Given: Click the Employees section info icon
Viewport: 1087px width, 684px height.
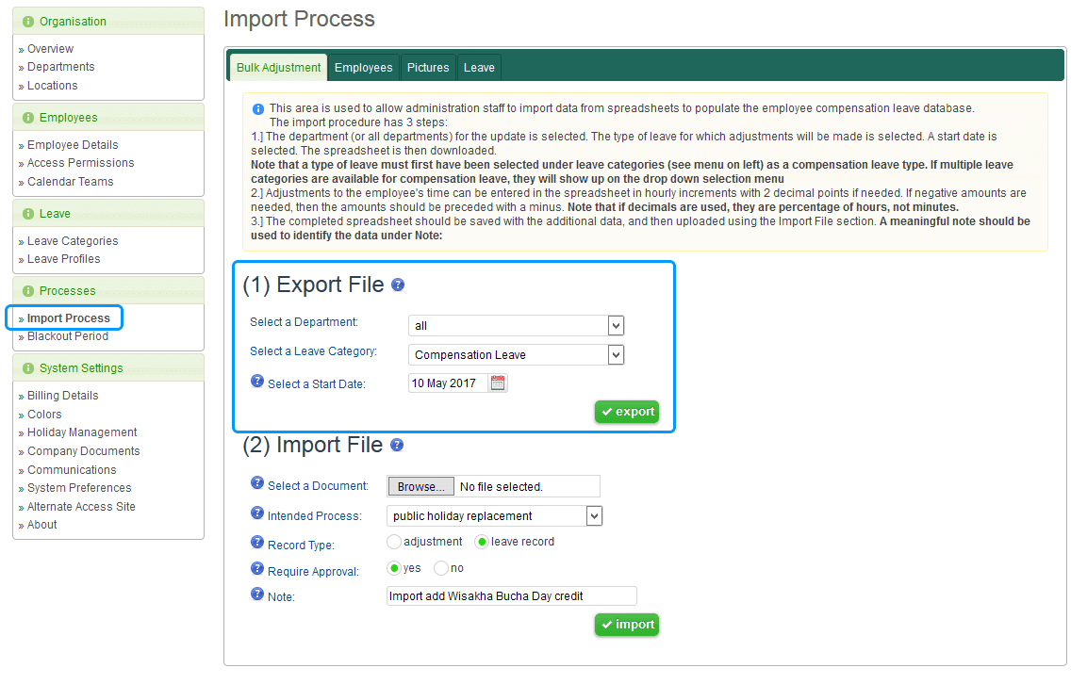Looking at the screenshot, I should pyautogui.click(x=28, y=118).
